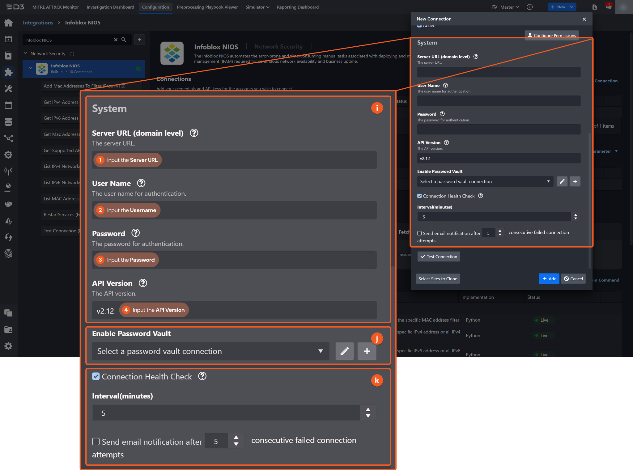The image size is (633, 470).
Task: Collapse the Network Security tree group
Action: tap(25, 53)
